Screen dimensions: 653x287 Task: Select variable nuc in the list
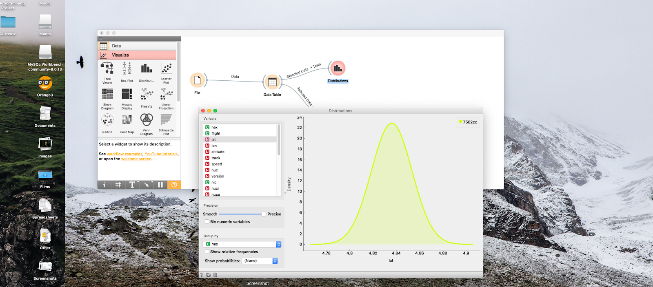point(240,170)
